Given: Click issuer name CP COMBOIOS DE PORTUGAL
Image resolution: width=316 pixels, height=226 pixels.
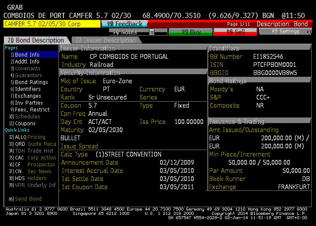Looking at the screenshot, I should (129, 57).
